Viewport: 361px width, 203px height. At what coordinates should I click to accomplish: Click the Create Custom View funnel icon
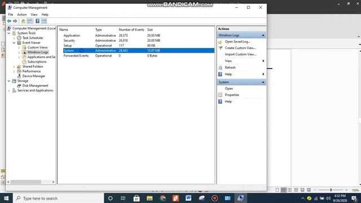coord(221,48)
